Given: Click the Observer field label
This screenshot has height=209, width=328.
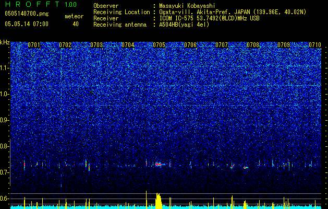Looking at the screenshot, I should click(x=106, y=6).
